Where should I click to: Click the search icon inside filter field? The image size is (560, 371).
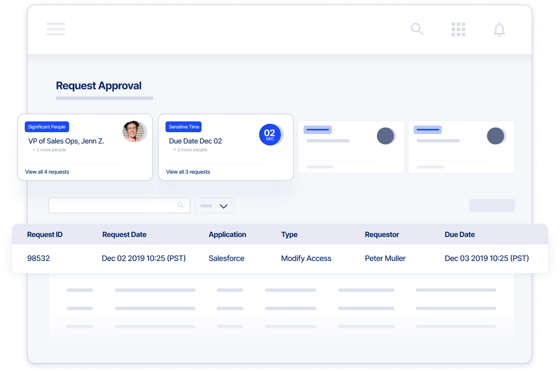pyautogui.click(x=181, y=205)
